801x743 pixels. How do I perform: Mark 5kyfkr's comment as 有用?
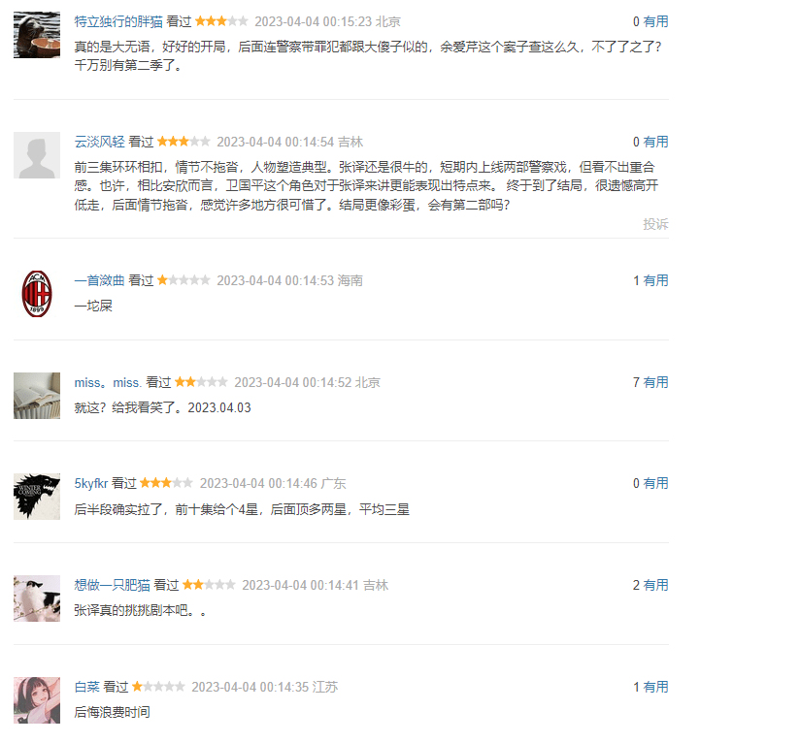click(x=656, y=483)
